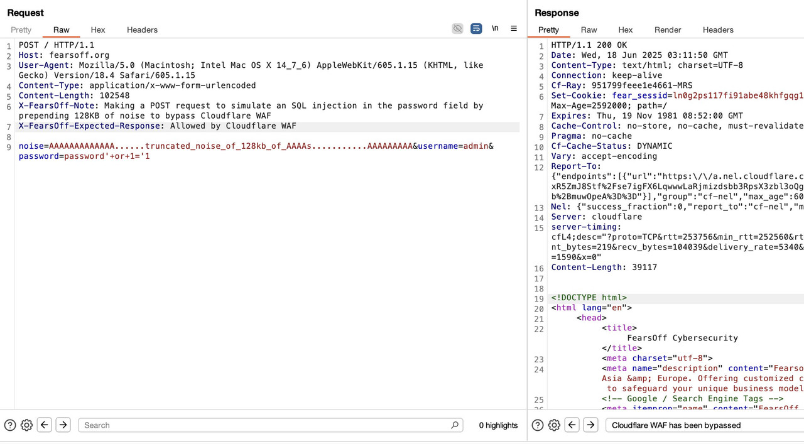Open Response panel help icon

(538, 425)
